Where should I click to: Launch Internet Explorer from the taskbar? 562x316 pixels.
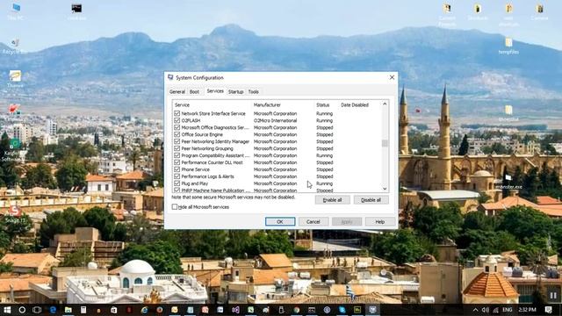pos(144,310)
